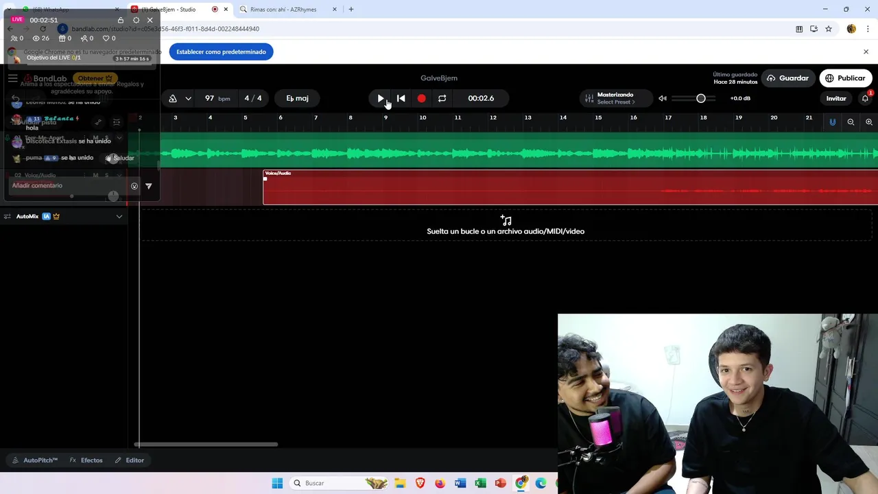The image size is (878, 494).
Task: Open notifications bell icon
Action: (865, 98)
